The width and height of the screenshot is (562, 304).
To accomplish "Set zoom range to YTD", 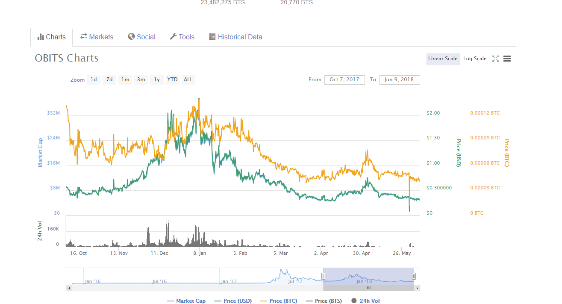I will [x=173, y=80].
